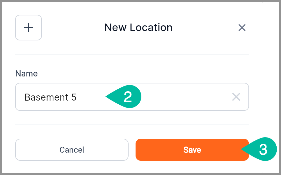Click the "Basement 5" text in the field
This screenshot has height=175, width=281.
pos(50,97)
